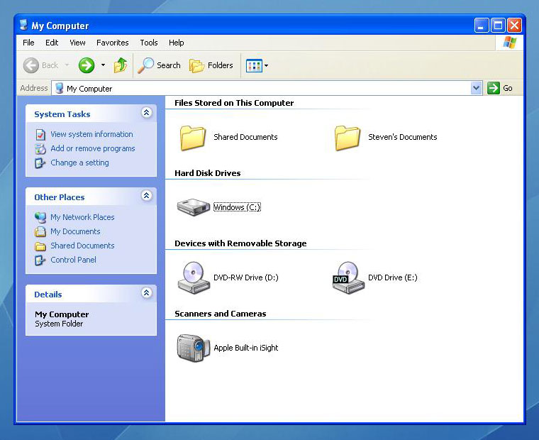This screenshot has height=440, width=539.
Task: Click the Change a setting link
Action: click(x=79, y=163)
